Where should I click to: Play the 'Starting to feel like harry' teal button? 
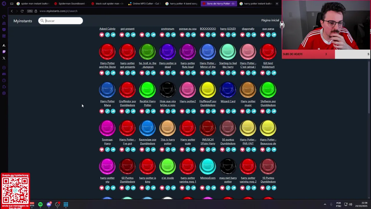[228, 52]
